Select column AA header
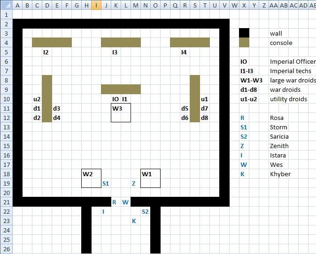Viewport: 316px width, 254px height. click(x=274, y=5)
